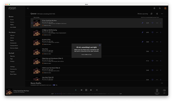Open zone picker speaker icon
The image size is (173, 102).
tap(157, 90)
